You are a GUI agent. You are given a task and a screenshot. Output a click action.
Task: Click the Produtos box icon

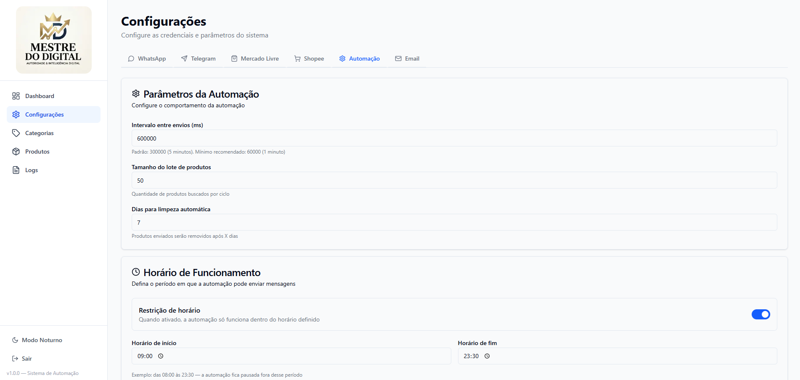pos(16,151)
